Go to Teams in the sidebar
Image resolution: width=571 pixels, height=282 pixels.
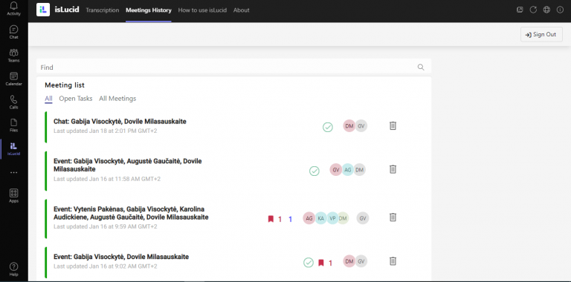tap(14, 56)
